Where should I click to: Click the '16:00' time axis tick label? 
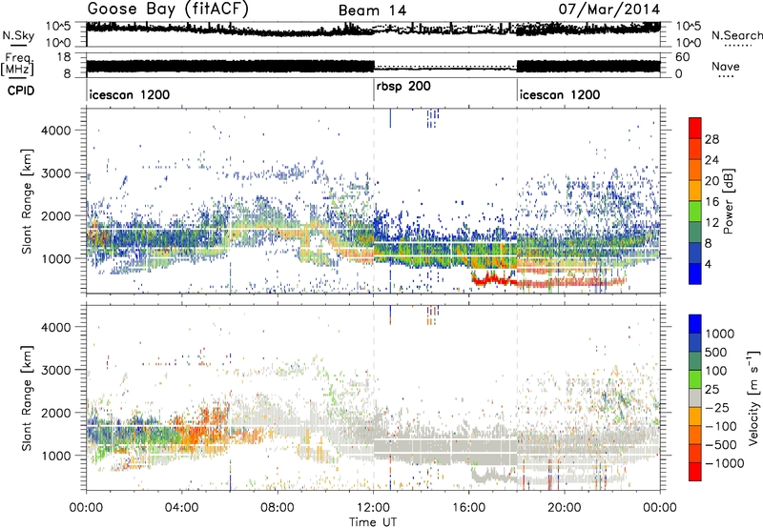(x=468, y=508)
